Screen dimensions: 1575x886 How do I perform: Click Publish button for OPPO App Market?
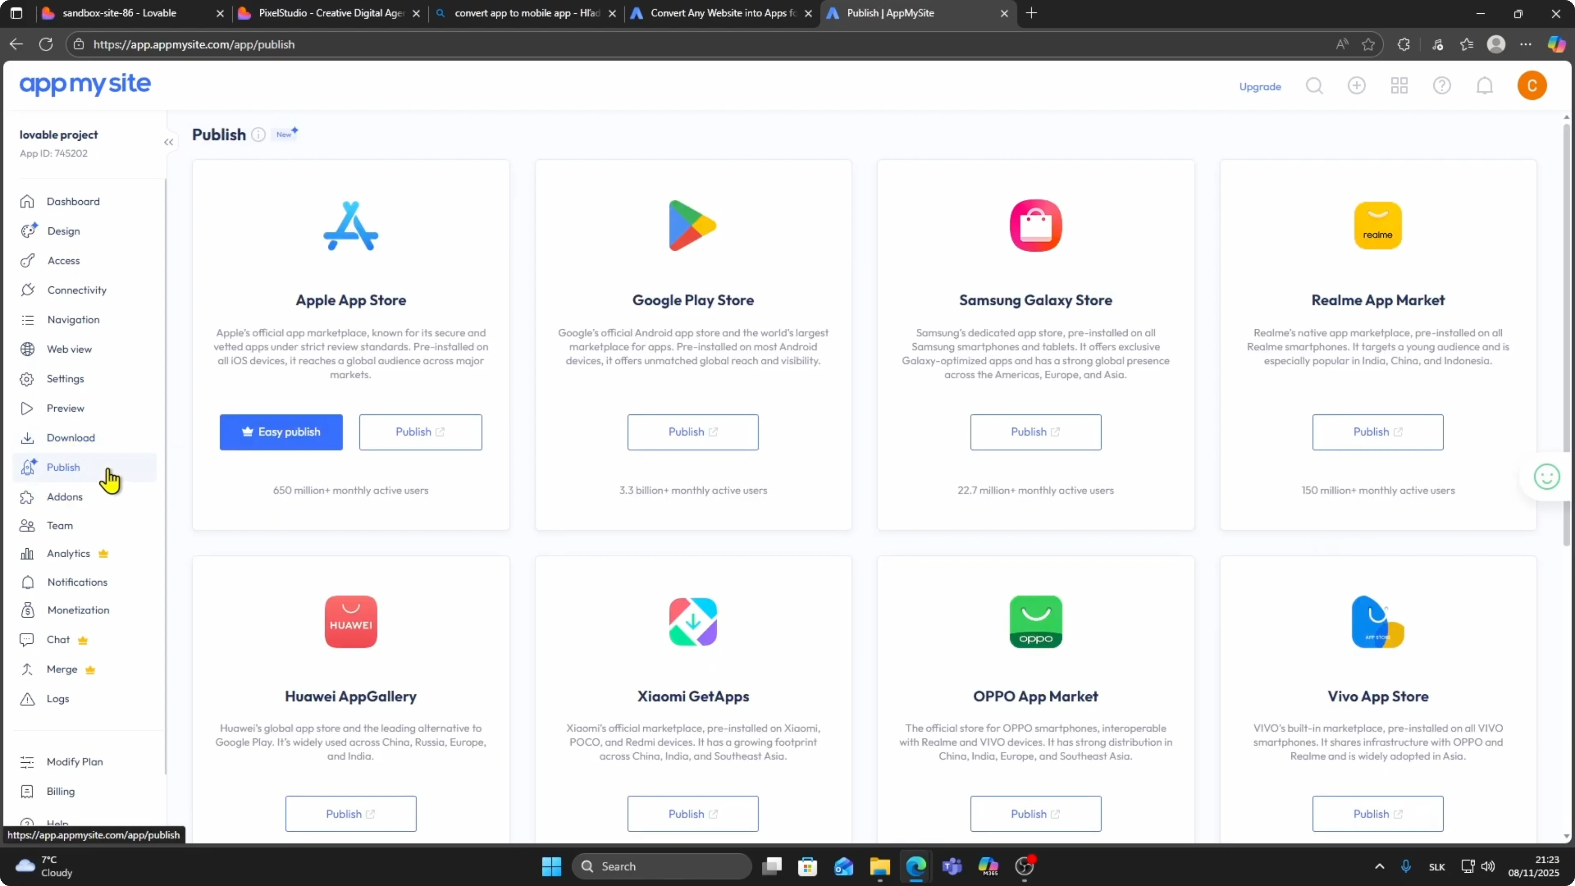tap(1035, 814)
